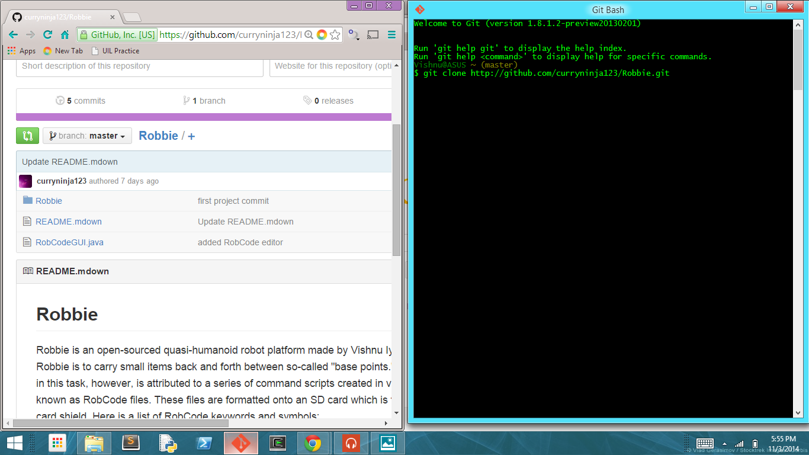
Task: Open the Windows Start button
Action: point(14,443)
